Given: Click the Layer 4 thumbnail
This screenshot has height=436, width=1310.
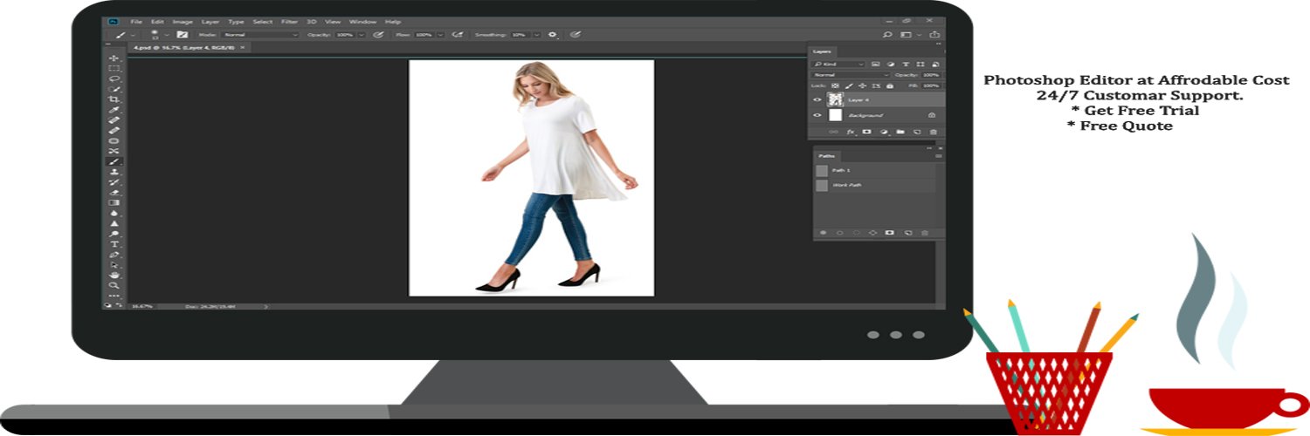Looking at the screenshot, I should tap(836, 99).
